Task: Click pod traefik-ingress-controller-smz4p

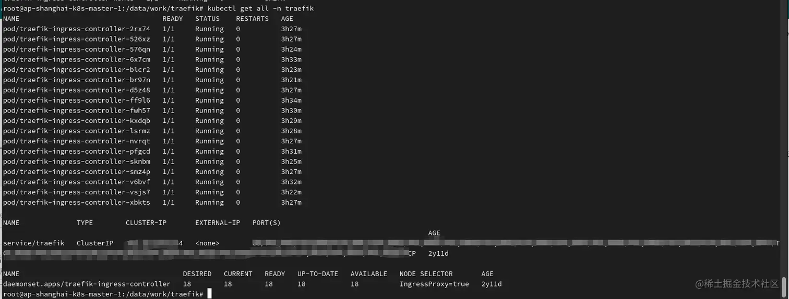Action: [77, 172]
